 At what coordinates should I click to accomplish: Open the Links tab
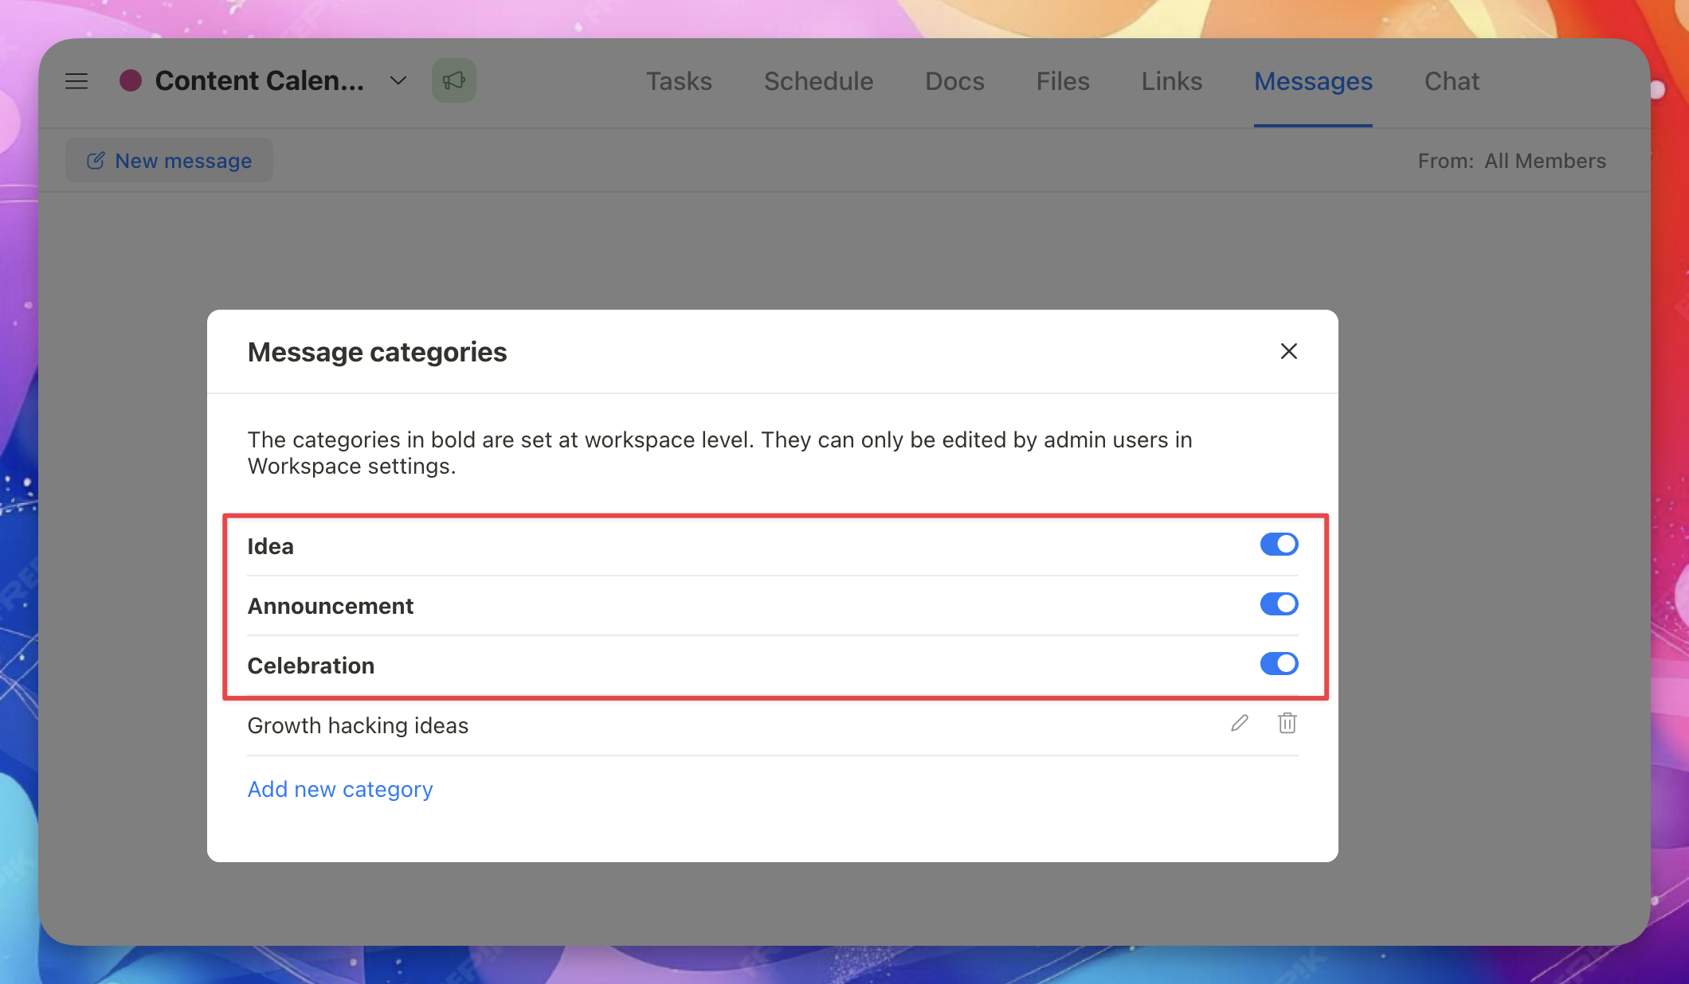tap(1171, 81)
